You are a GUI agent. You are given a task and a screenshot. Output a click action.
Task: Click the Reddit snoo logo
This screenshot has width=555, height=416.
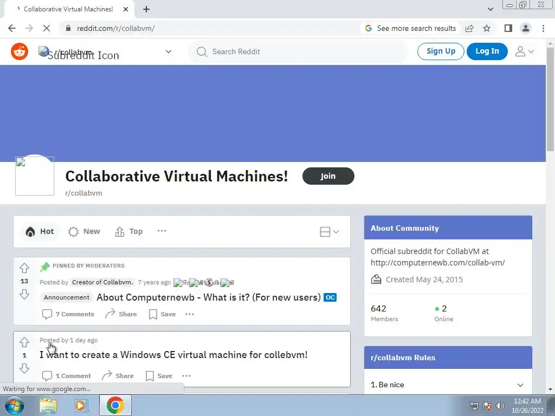[x=20, y=51]
